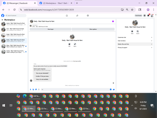Screen dimensions: 157x118
Task: Click the sticker icon in composer
Action: (36, 89)
